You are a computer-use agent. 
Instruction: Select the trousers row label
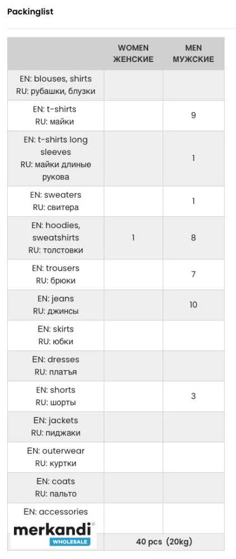[55, 274]
